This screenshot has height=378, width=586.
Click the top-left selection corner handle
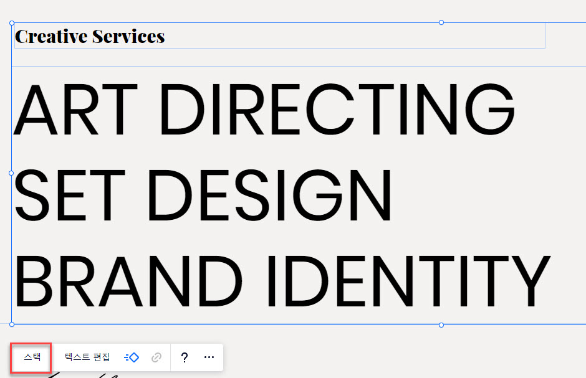point(12,23)
